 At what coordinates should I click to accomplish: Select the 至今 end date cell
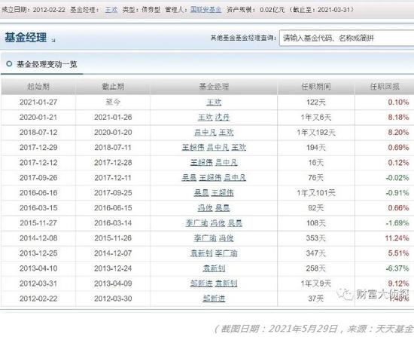tap(113, 102)
